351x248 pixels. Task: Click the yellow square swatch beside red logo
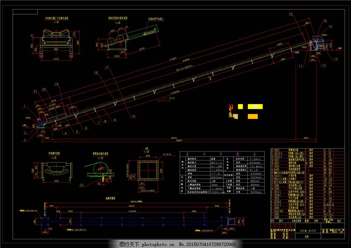(240, 107)
